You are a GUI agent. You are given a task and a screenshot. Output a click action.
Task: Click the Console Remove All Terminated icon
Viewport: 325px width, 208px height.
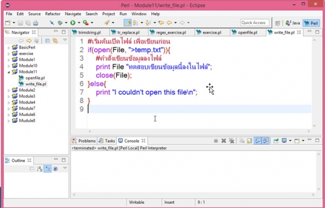(x=232, y=141)
